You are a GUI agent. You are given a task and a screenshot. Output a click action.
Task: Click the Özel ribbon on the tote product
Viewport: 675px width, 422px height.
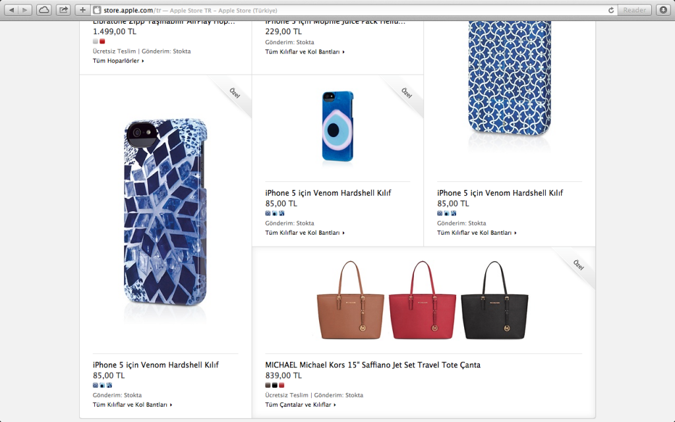coord(577,264)
